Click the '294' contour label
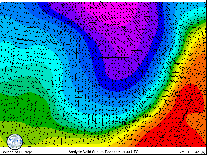Image resolution: width=207 pixels, height=155 pixels. pos(116,118)
